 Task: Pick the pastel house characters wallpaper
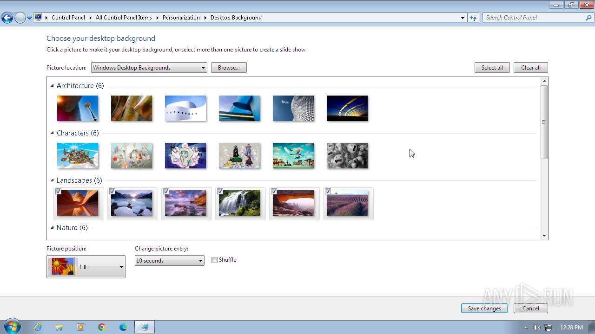tap(132, 155)
